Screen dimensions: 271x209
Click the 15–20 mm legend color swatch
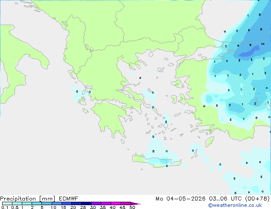pyautogui.click(x=66, y=203)
